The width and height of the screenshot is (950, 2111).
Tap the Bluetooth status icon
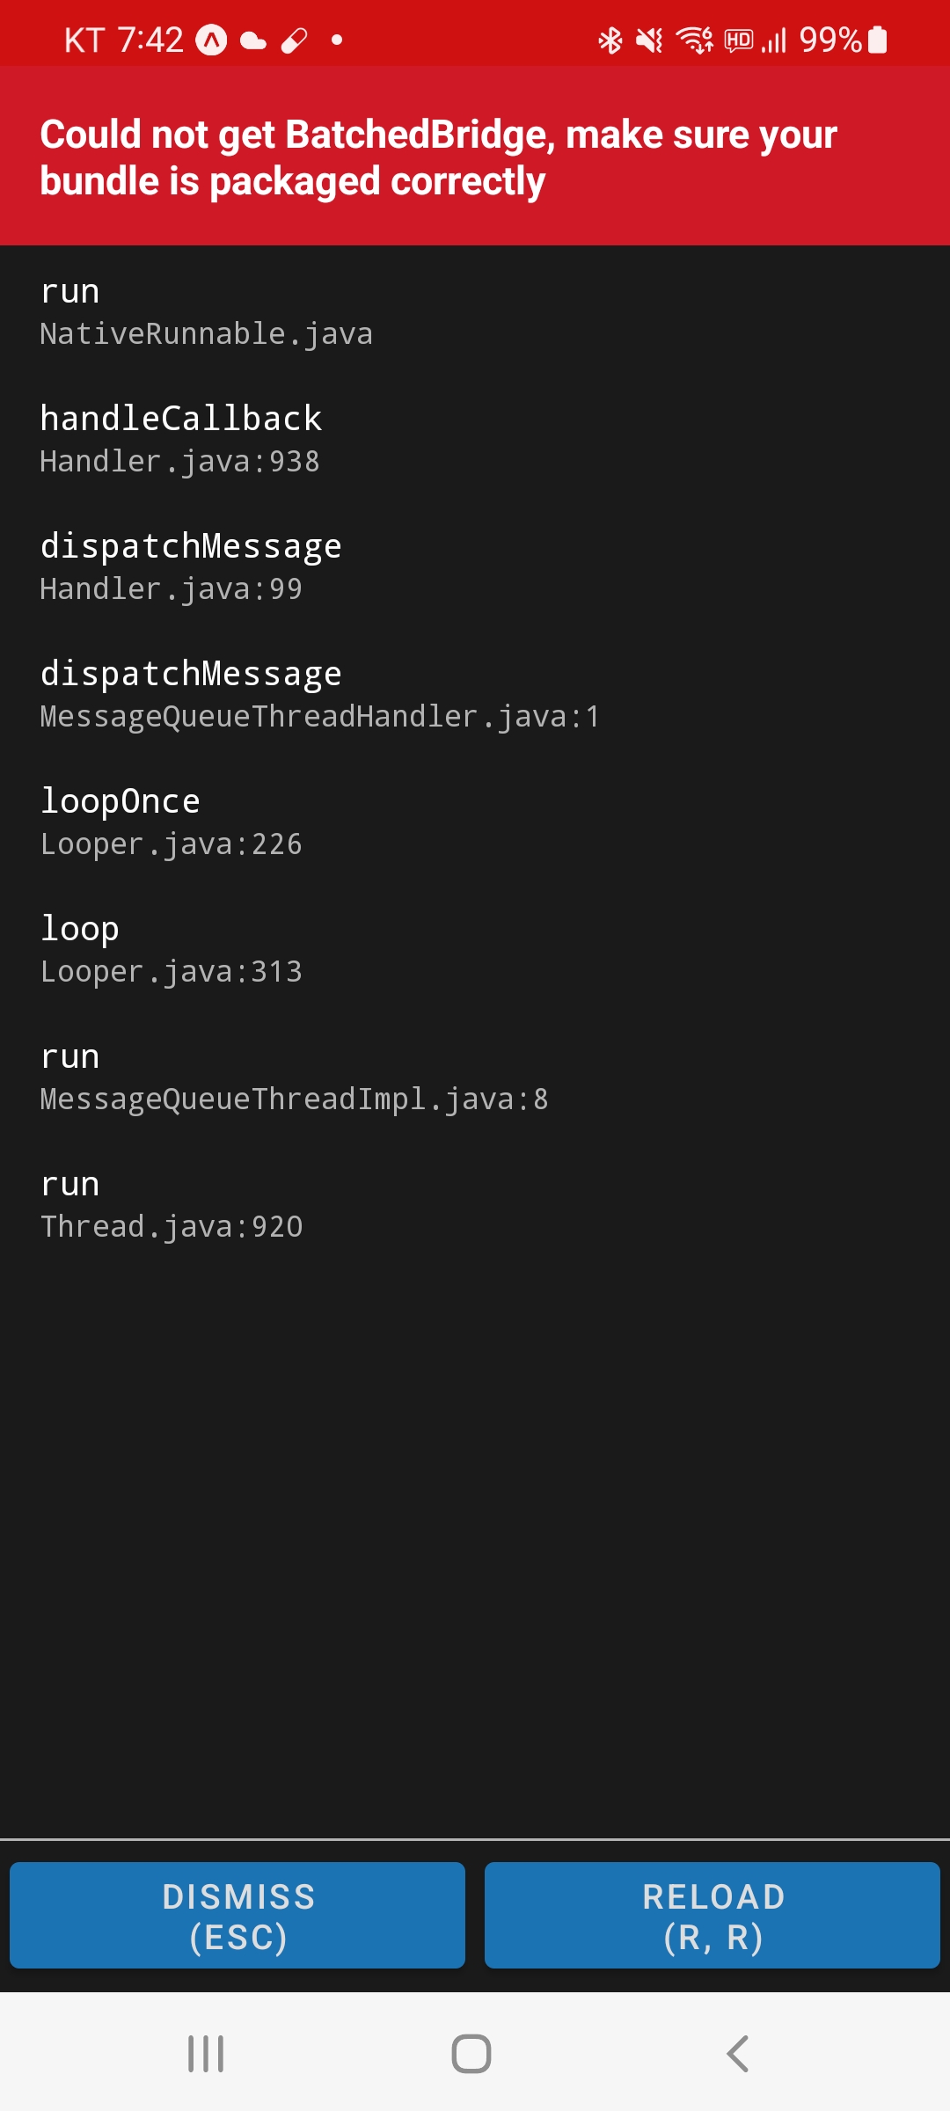coord(610,40)
